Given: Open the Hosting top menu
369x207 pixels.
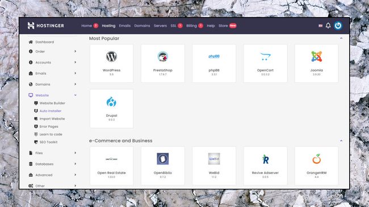Looking at the screenshot, I should 108,26.
